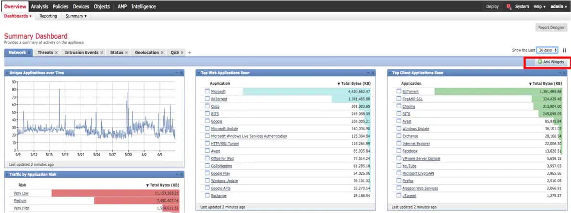Open the Overview menu
This screenshot has width=571, height=213.
pos(15,7)
